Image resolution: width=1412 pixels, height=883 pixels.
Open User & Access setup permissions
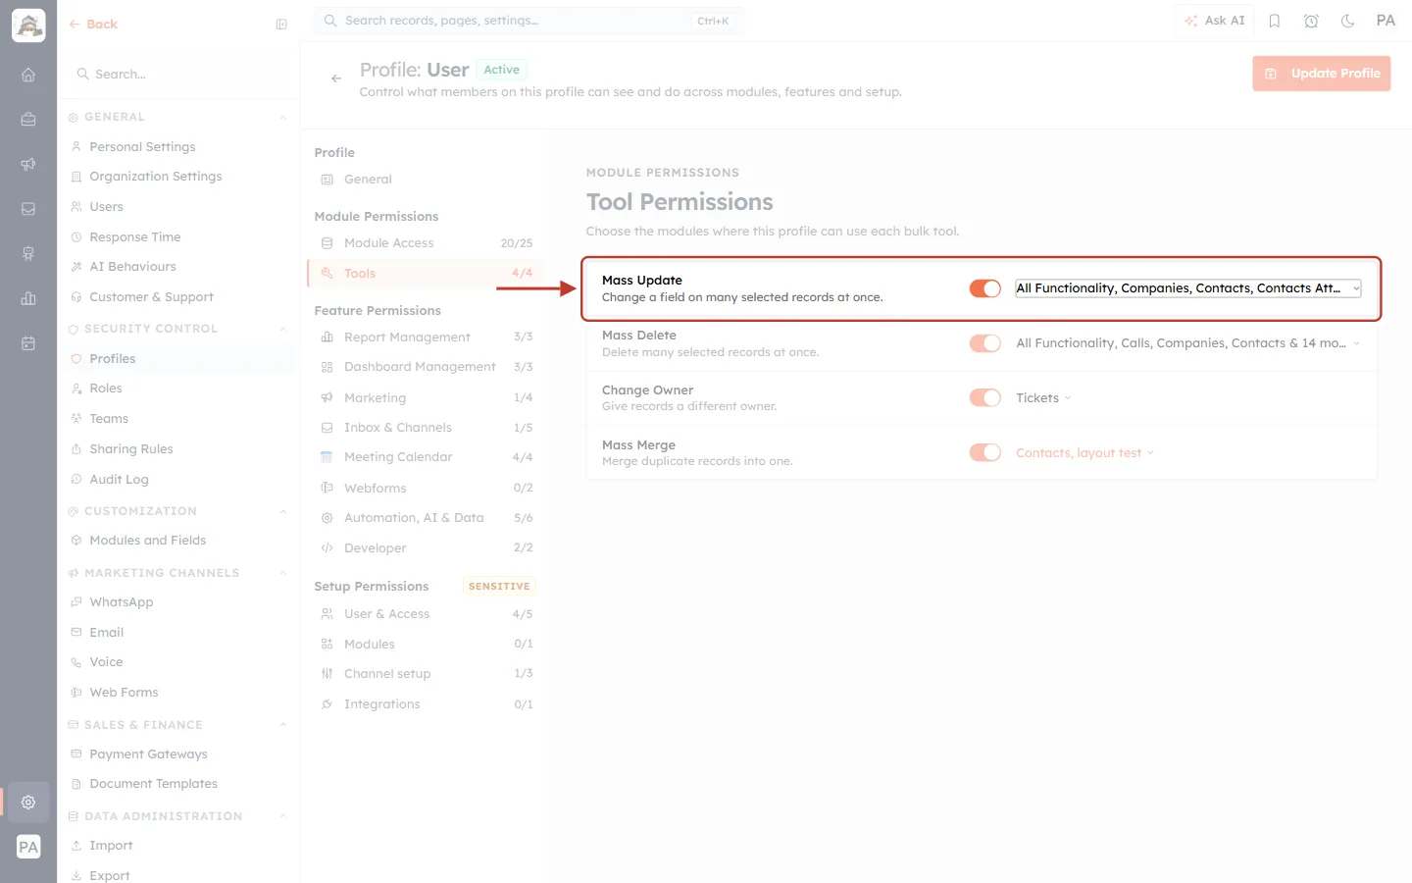[426, 614]
